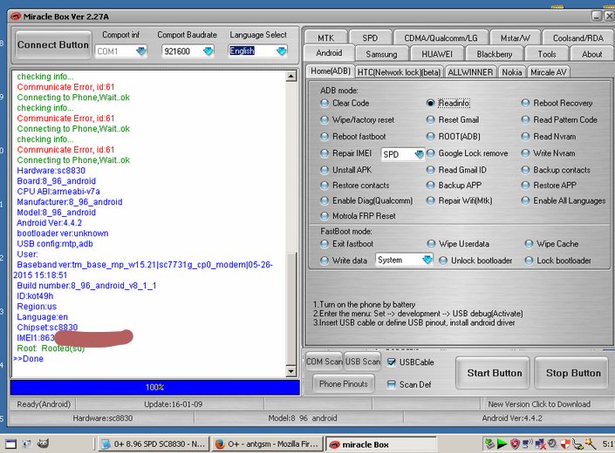Choose Google Lock remove option
Image resolution: width=615 pixels, height=453 pixels.
[430, 153]
